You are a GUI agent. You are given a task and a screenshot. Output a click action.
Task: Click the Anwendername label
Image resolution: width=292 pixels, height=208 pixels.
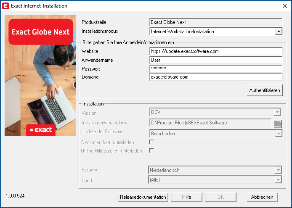click(97, 60)
